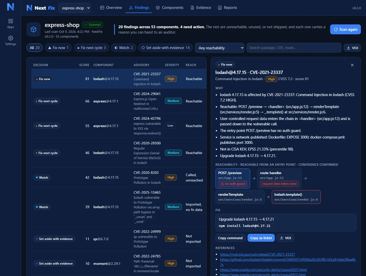This screenshot has height=276, width=366.
Task: Click the v0.2.0 version label
Action: 357,8
